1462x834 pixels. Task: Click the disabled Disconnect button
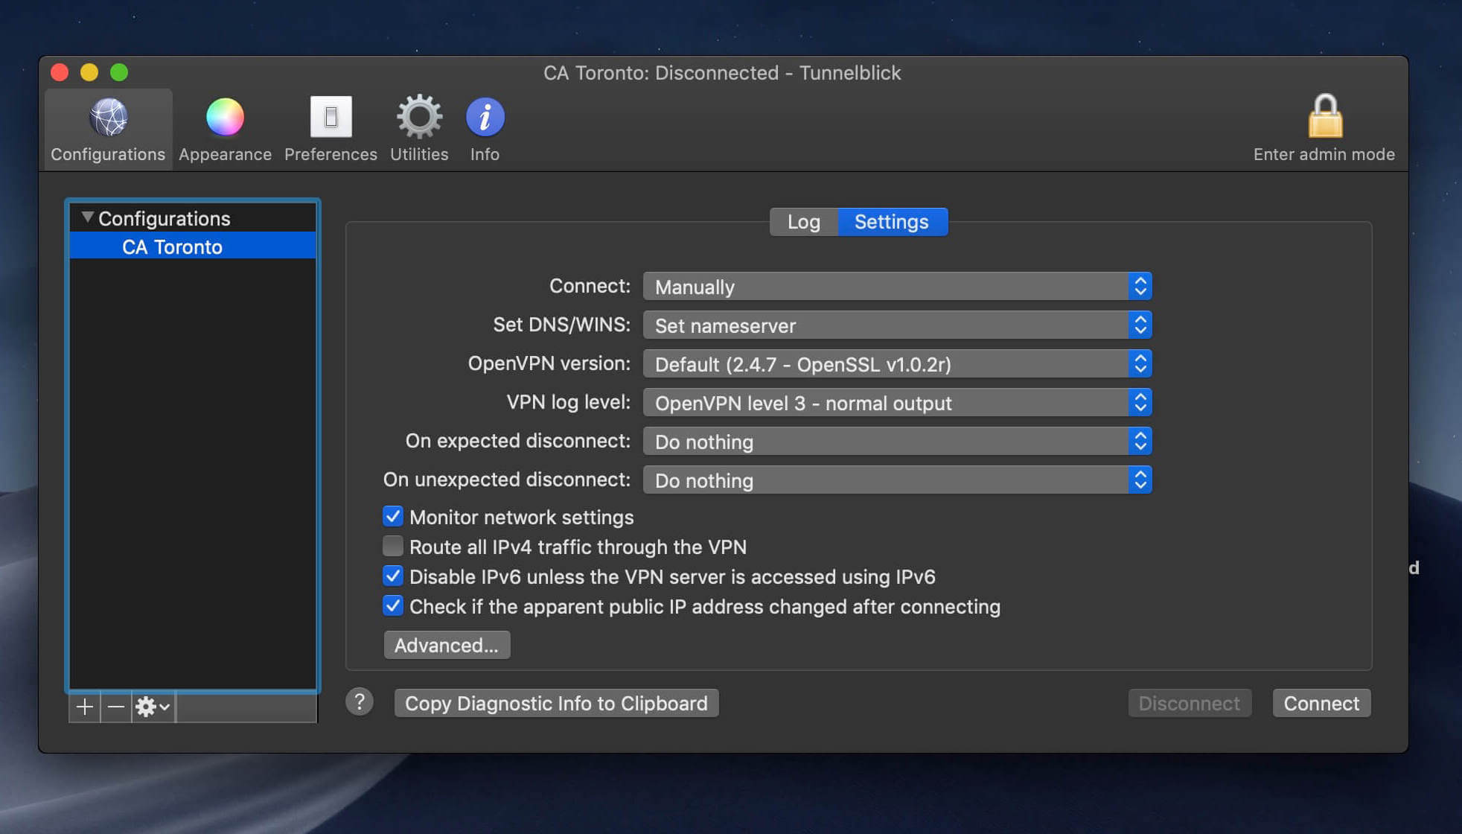1190,703
